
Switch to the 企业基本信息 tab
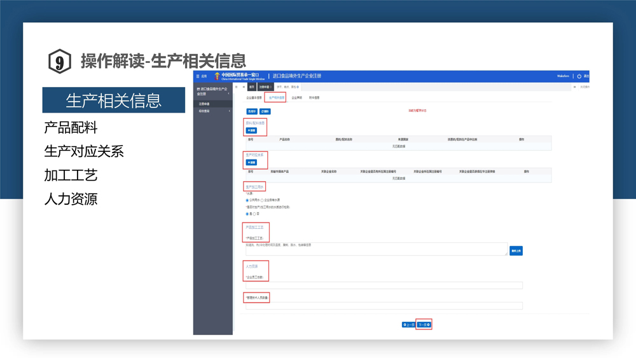pos(254,98)
